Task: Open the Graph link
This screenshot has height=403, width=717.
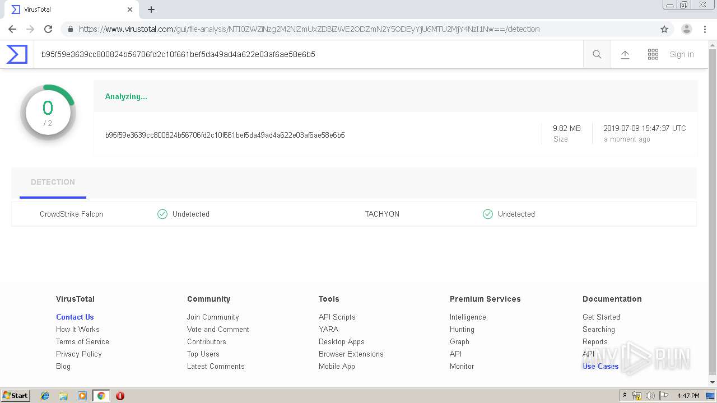Action: [459, 341]
